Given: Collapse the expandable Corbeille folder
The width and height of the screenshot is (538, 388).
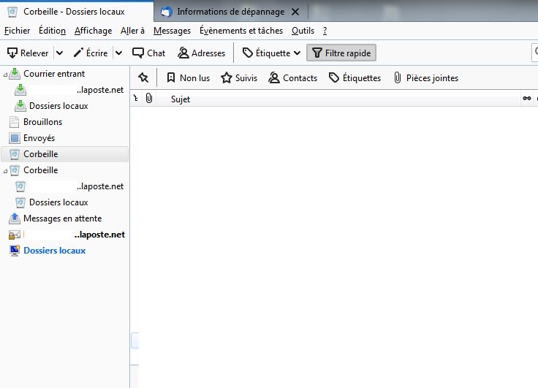Looking at the screenshot, I should coord(5,170).
